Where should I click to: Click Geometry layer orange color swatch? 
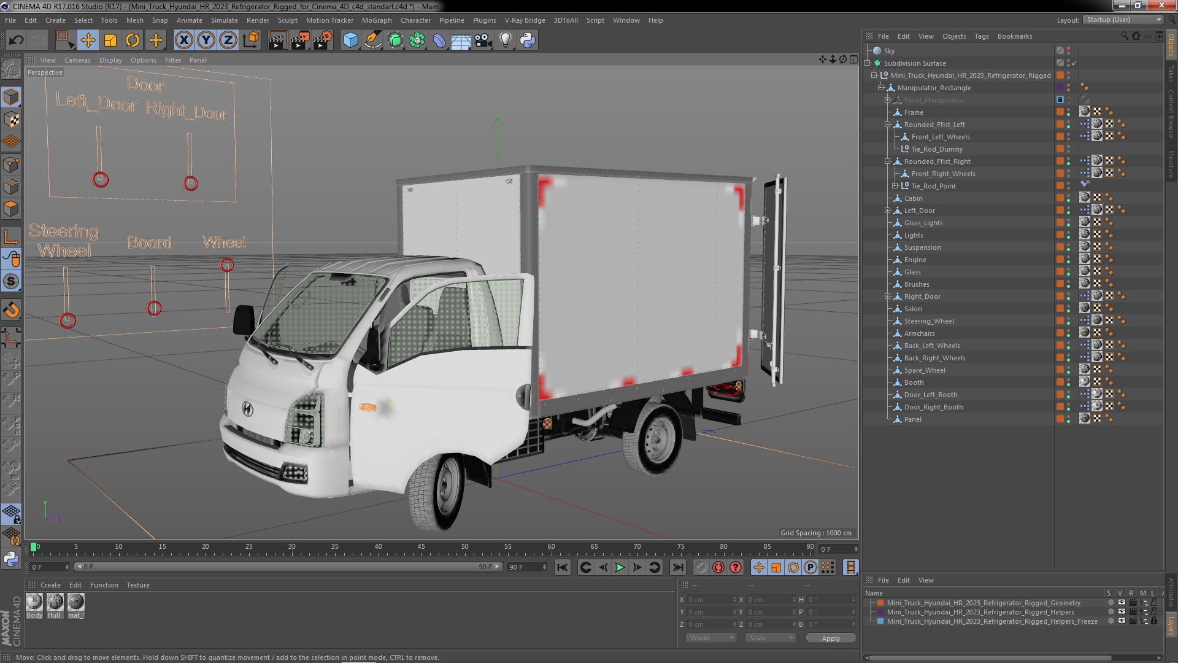pyautogui.click(x=880, y=603)
